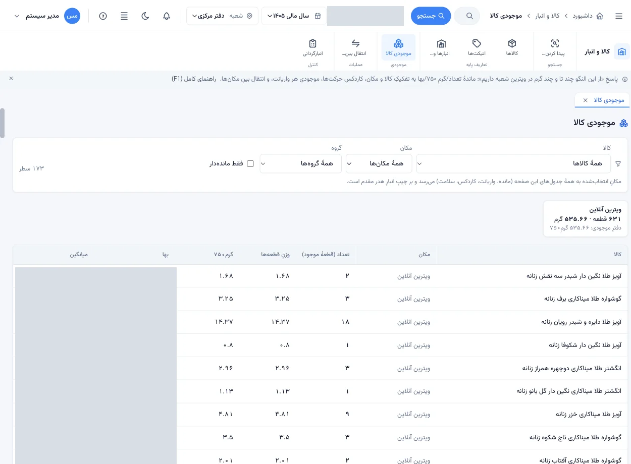Image resolution: width=631 pixels, height=464 pixels.
Task: Open the همهٔ کالاها dropdown
Action: [513, 163]
